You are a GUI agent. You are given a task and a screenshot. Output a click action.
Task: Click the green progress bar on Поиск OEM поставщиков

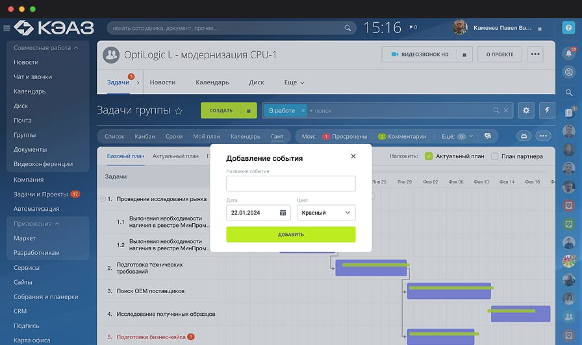(x=451, y=287)
